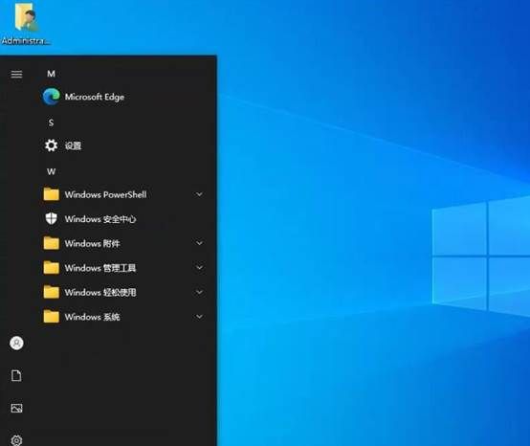Select the 设置 text label
The height and width of the screenshot is (446, 530).
[x=73, y=145]
